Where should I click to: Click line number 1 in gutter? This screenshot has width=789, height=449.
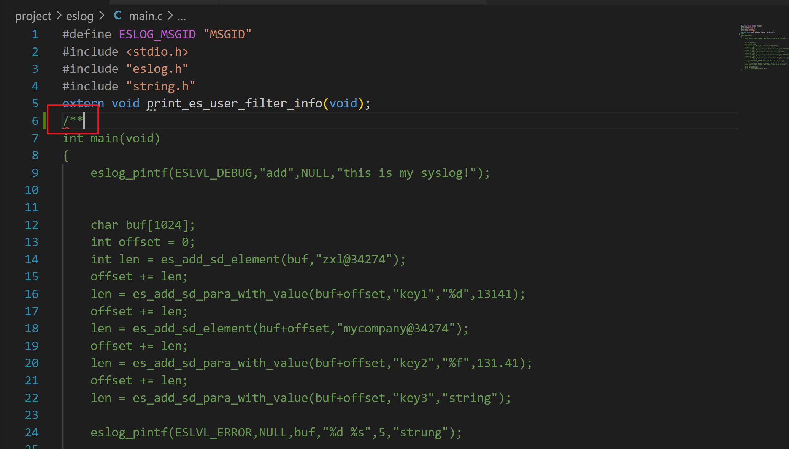[35, 35]
